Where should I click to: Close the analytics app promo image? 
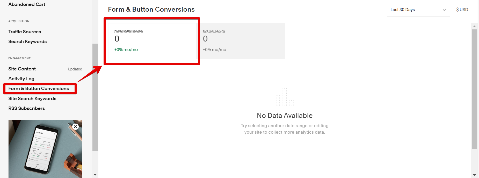(x=75, y=127)
